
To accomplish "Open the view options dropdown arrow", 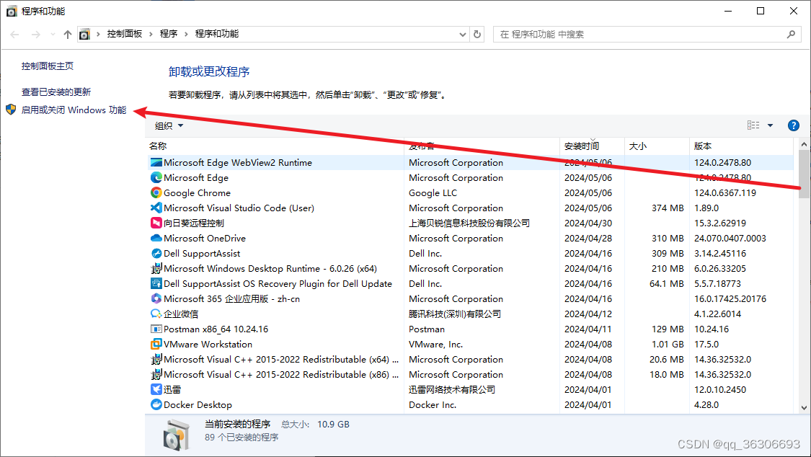I will click(x=770, y=125).
